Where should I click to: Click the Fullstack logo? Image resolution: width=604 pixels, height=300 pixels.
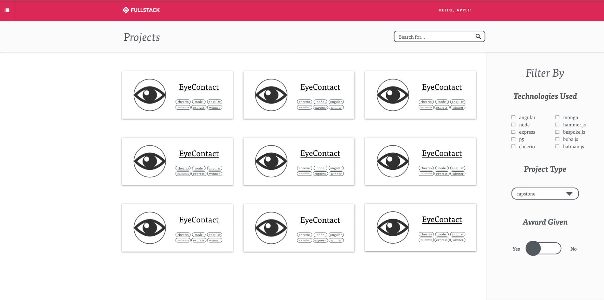point(141,10)
